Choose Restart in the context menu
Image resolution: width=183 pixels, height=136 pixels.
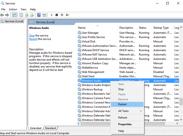(x=122, y=104)
